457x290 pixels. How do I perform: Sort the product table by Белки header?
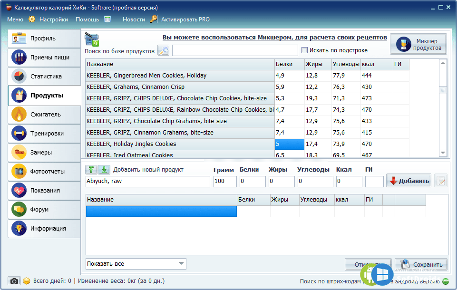coord(290,64)
